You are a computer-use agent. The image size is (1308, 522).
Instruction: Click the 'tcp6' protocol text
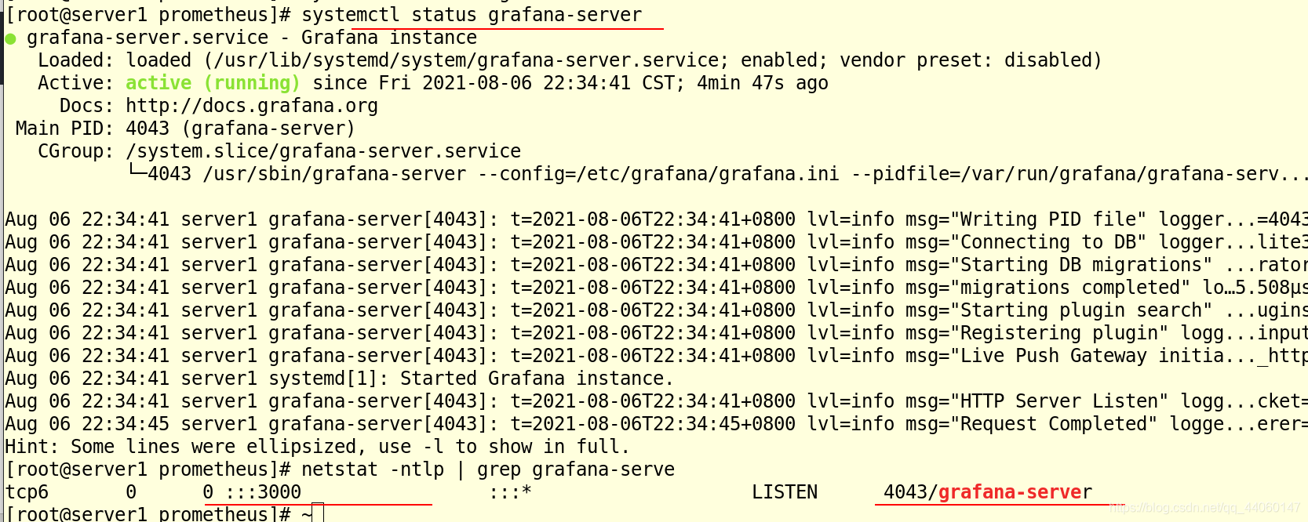pyautogui.click(x=27, y=492)
